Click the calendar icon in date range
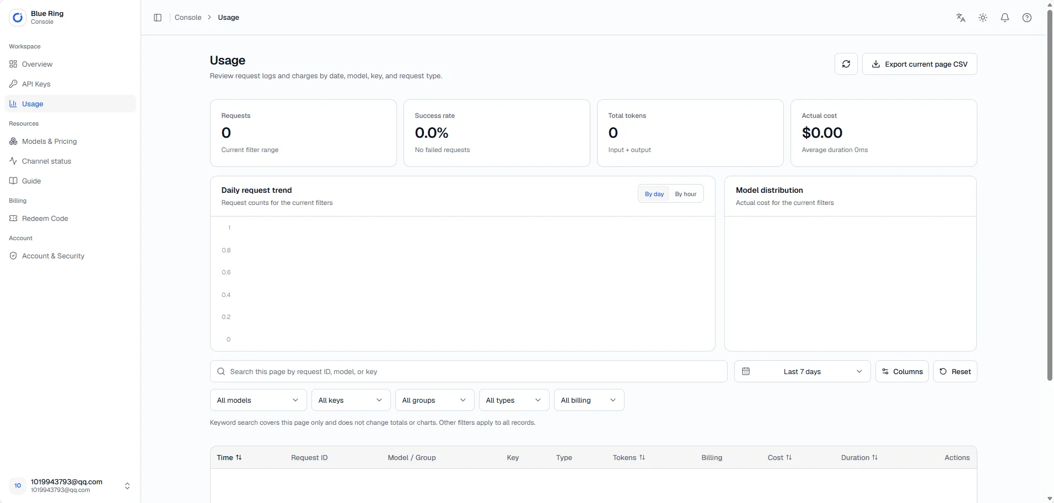The height and width of the screenshot is (503, 1054). pyautogui.click(x=746, y=371)
